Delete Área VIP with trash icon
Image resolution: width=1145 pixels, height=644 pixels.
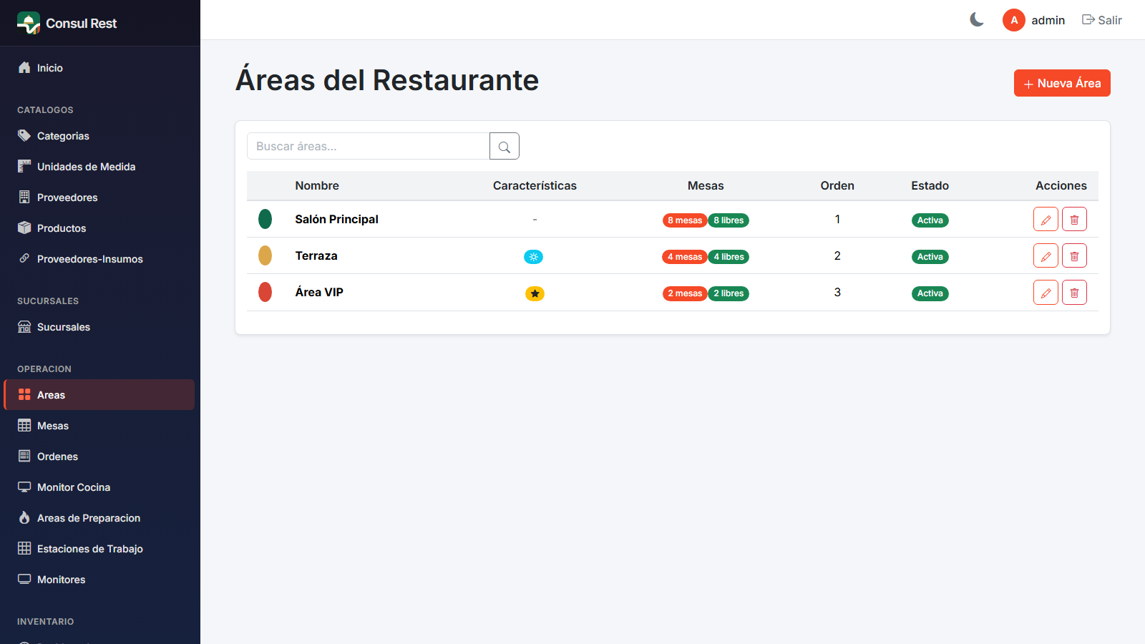point(1074,292)
